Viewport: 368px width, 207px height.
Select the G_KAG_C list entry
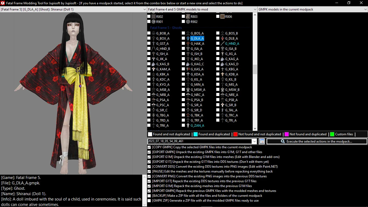click(197, 64)
